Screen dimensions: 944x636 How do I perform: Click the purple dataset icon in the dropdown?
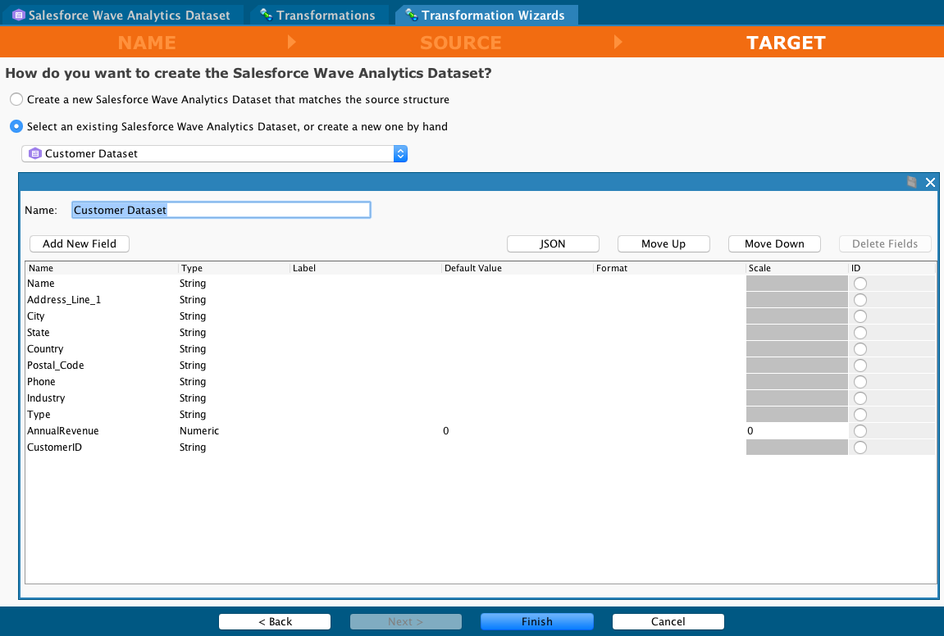[x=34, y=154]
